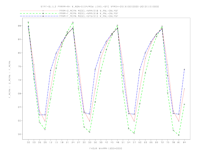Click x-axis tick label 09

tap(45, 142)
